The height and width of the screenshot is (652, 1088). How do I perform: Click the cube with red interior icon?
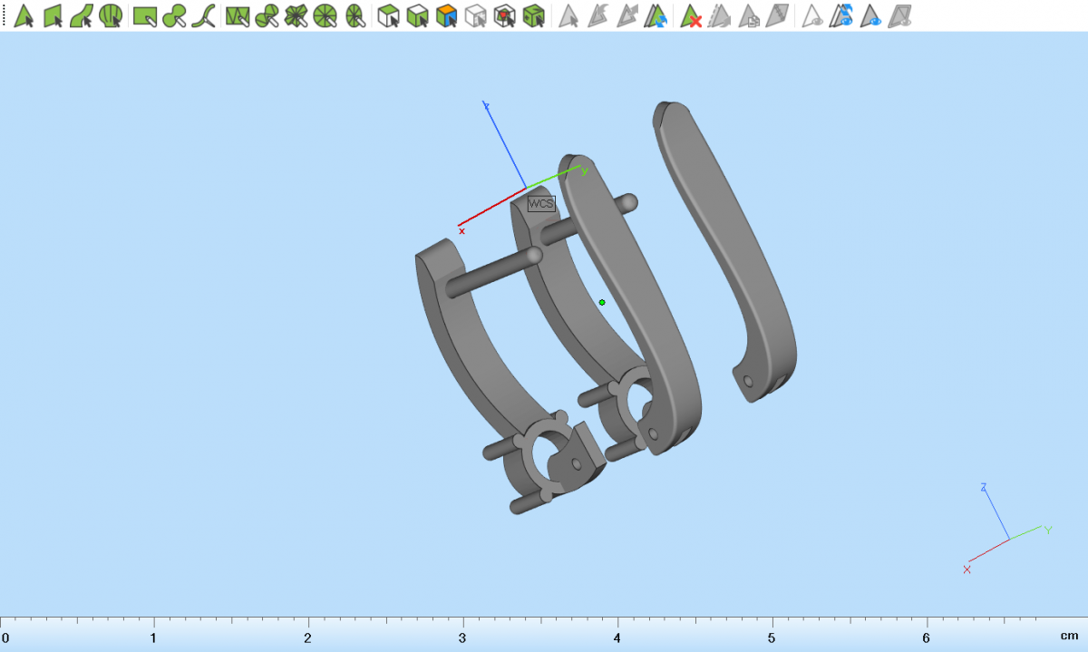(x=505, y=15)
